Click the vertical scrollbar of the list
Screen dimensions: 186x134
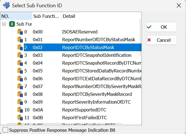point(140,38)
